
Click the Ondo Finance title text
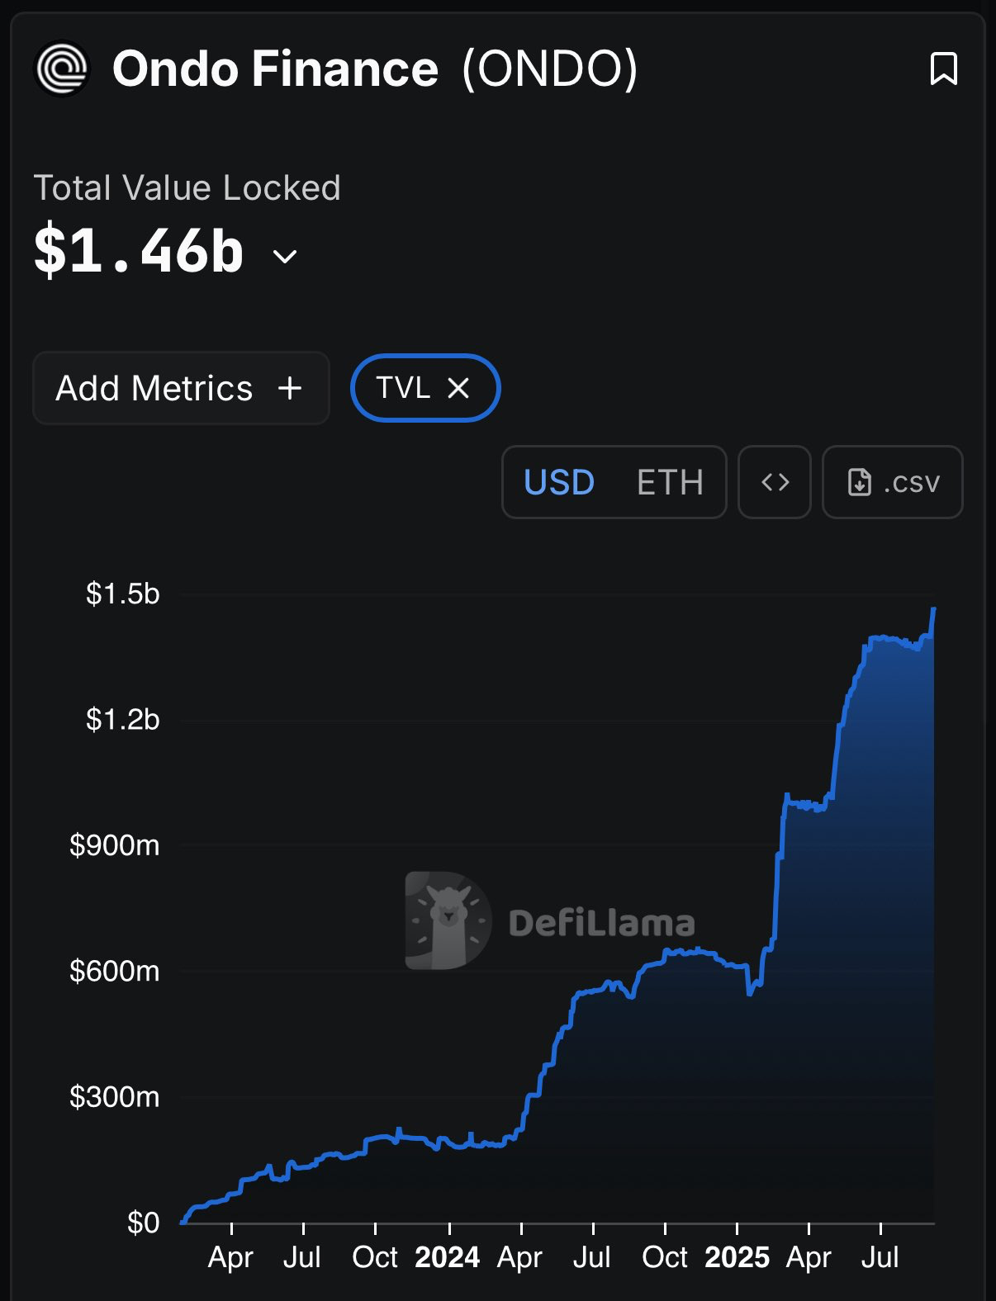click(275, 69)
